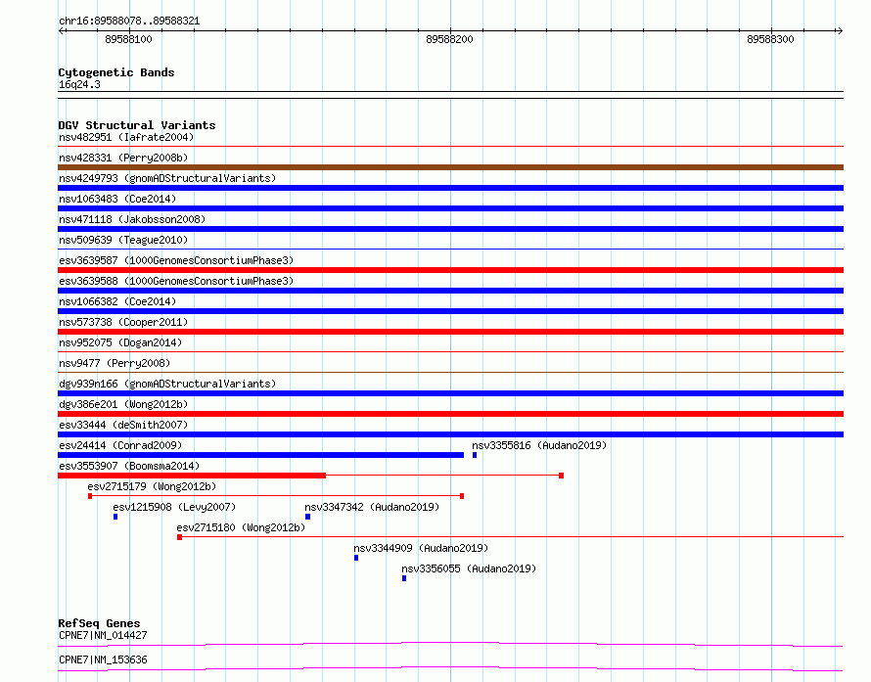Select the 16q24.3 band label

79,84
